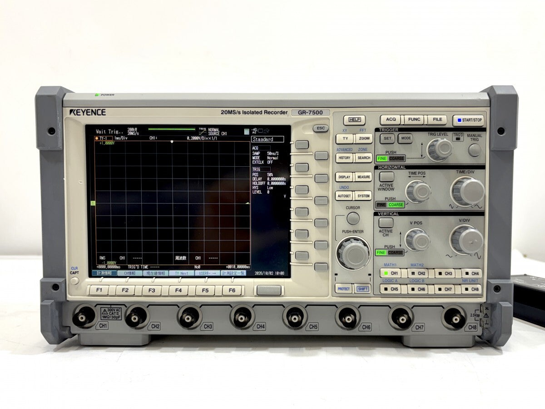
Task: Turn on channel CH6
Action: click(417, 289)
